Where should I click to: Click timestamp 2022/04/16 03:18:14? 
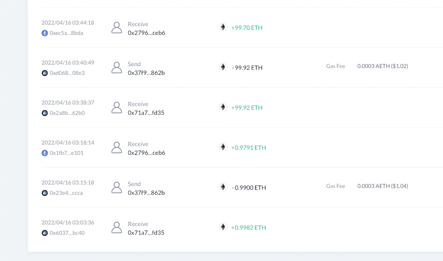click(x=68, y=143)
